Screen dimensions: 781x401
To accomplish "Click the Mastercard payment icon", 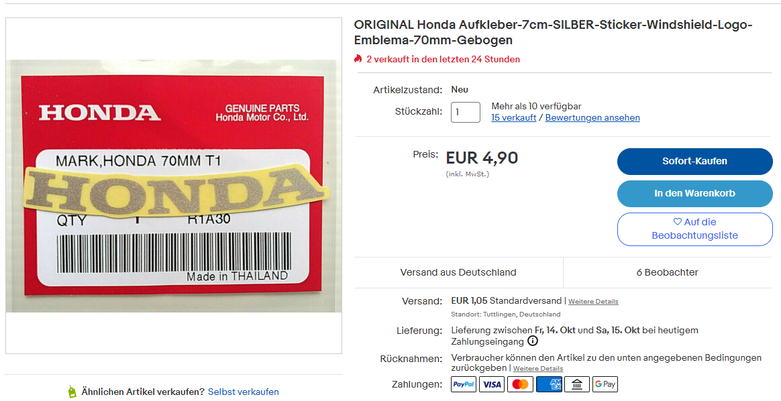I will 520,384.
